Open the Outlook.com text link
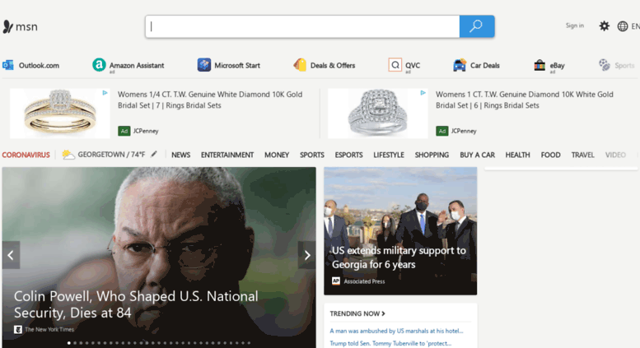The image size is (640, 348). click(x=39, y=65)
